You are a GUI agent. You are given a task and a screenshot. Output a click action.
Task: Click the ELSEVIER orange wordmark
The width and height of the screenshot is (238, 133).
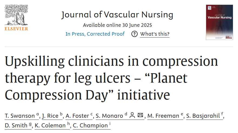tap(16, 29)
